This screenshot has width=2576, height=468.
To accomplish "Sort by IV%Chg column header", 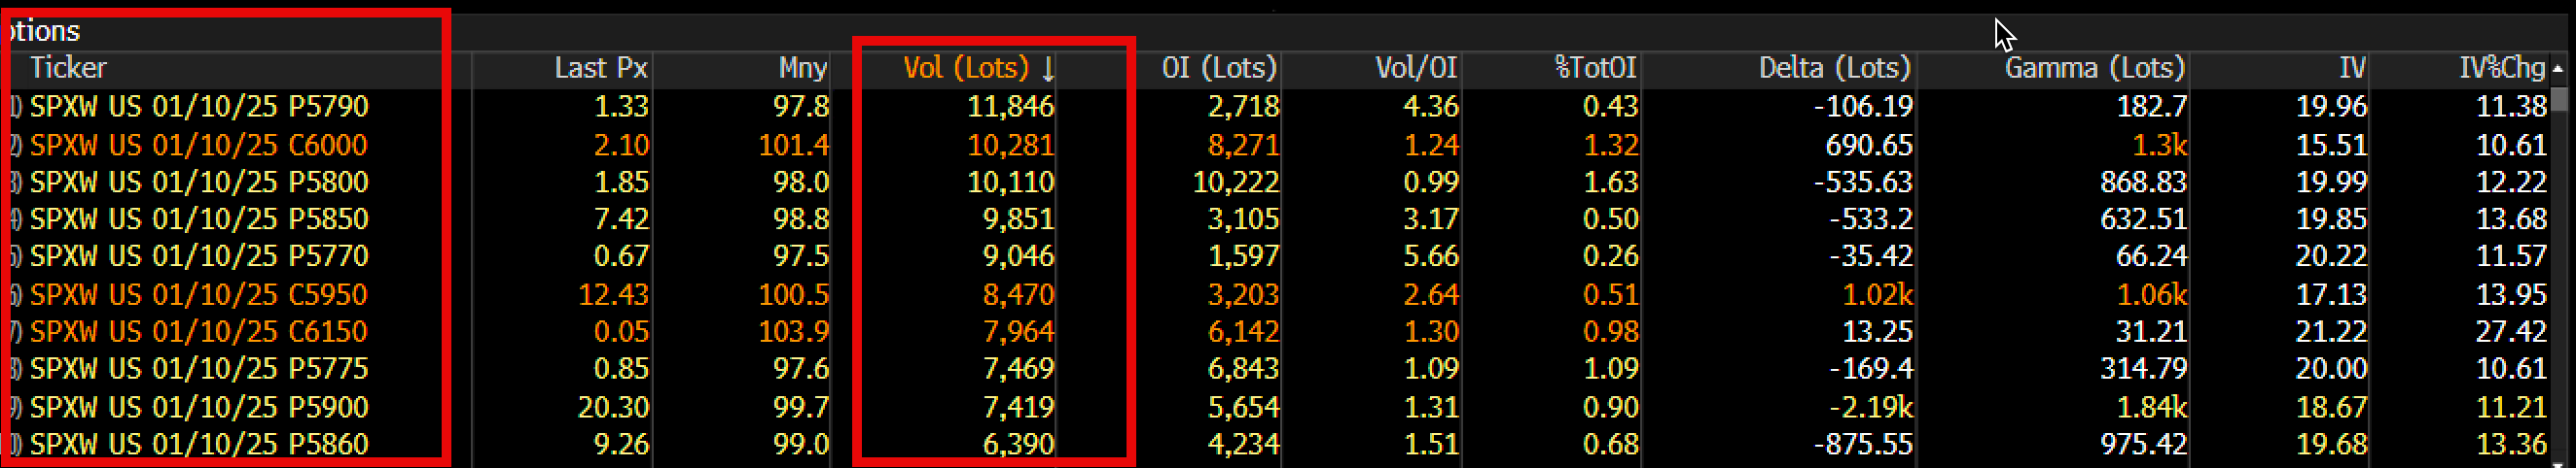I will click(x=2502, y=68).
